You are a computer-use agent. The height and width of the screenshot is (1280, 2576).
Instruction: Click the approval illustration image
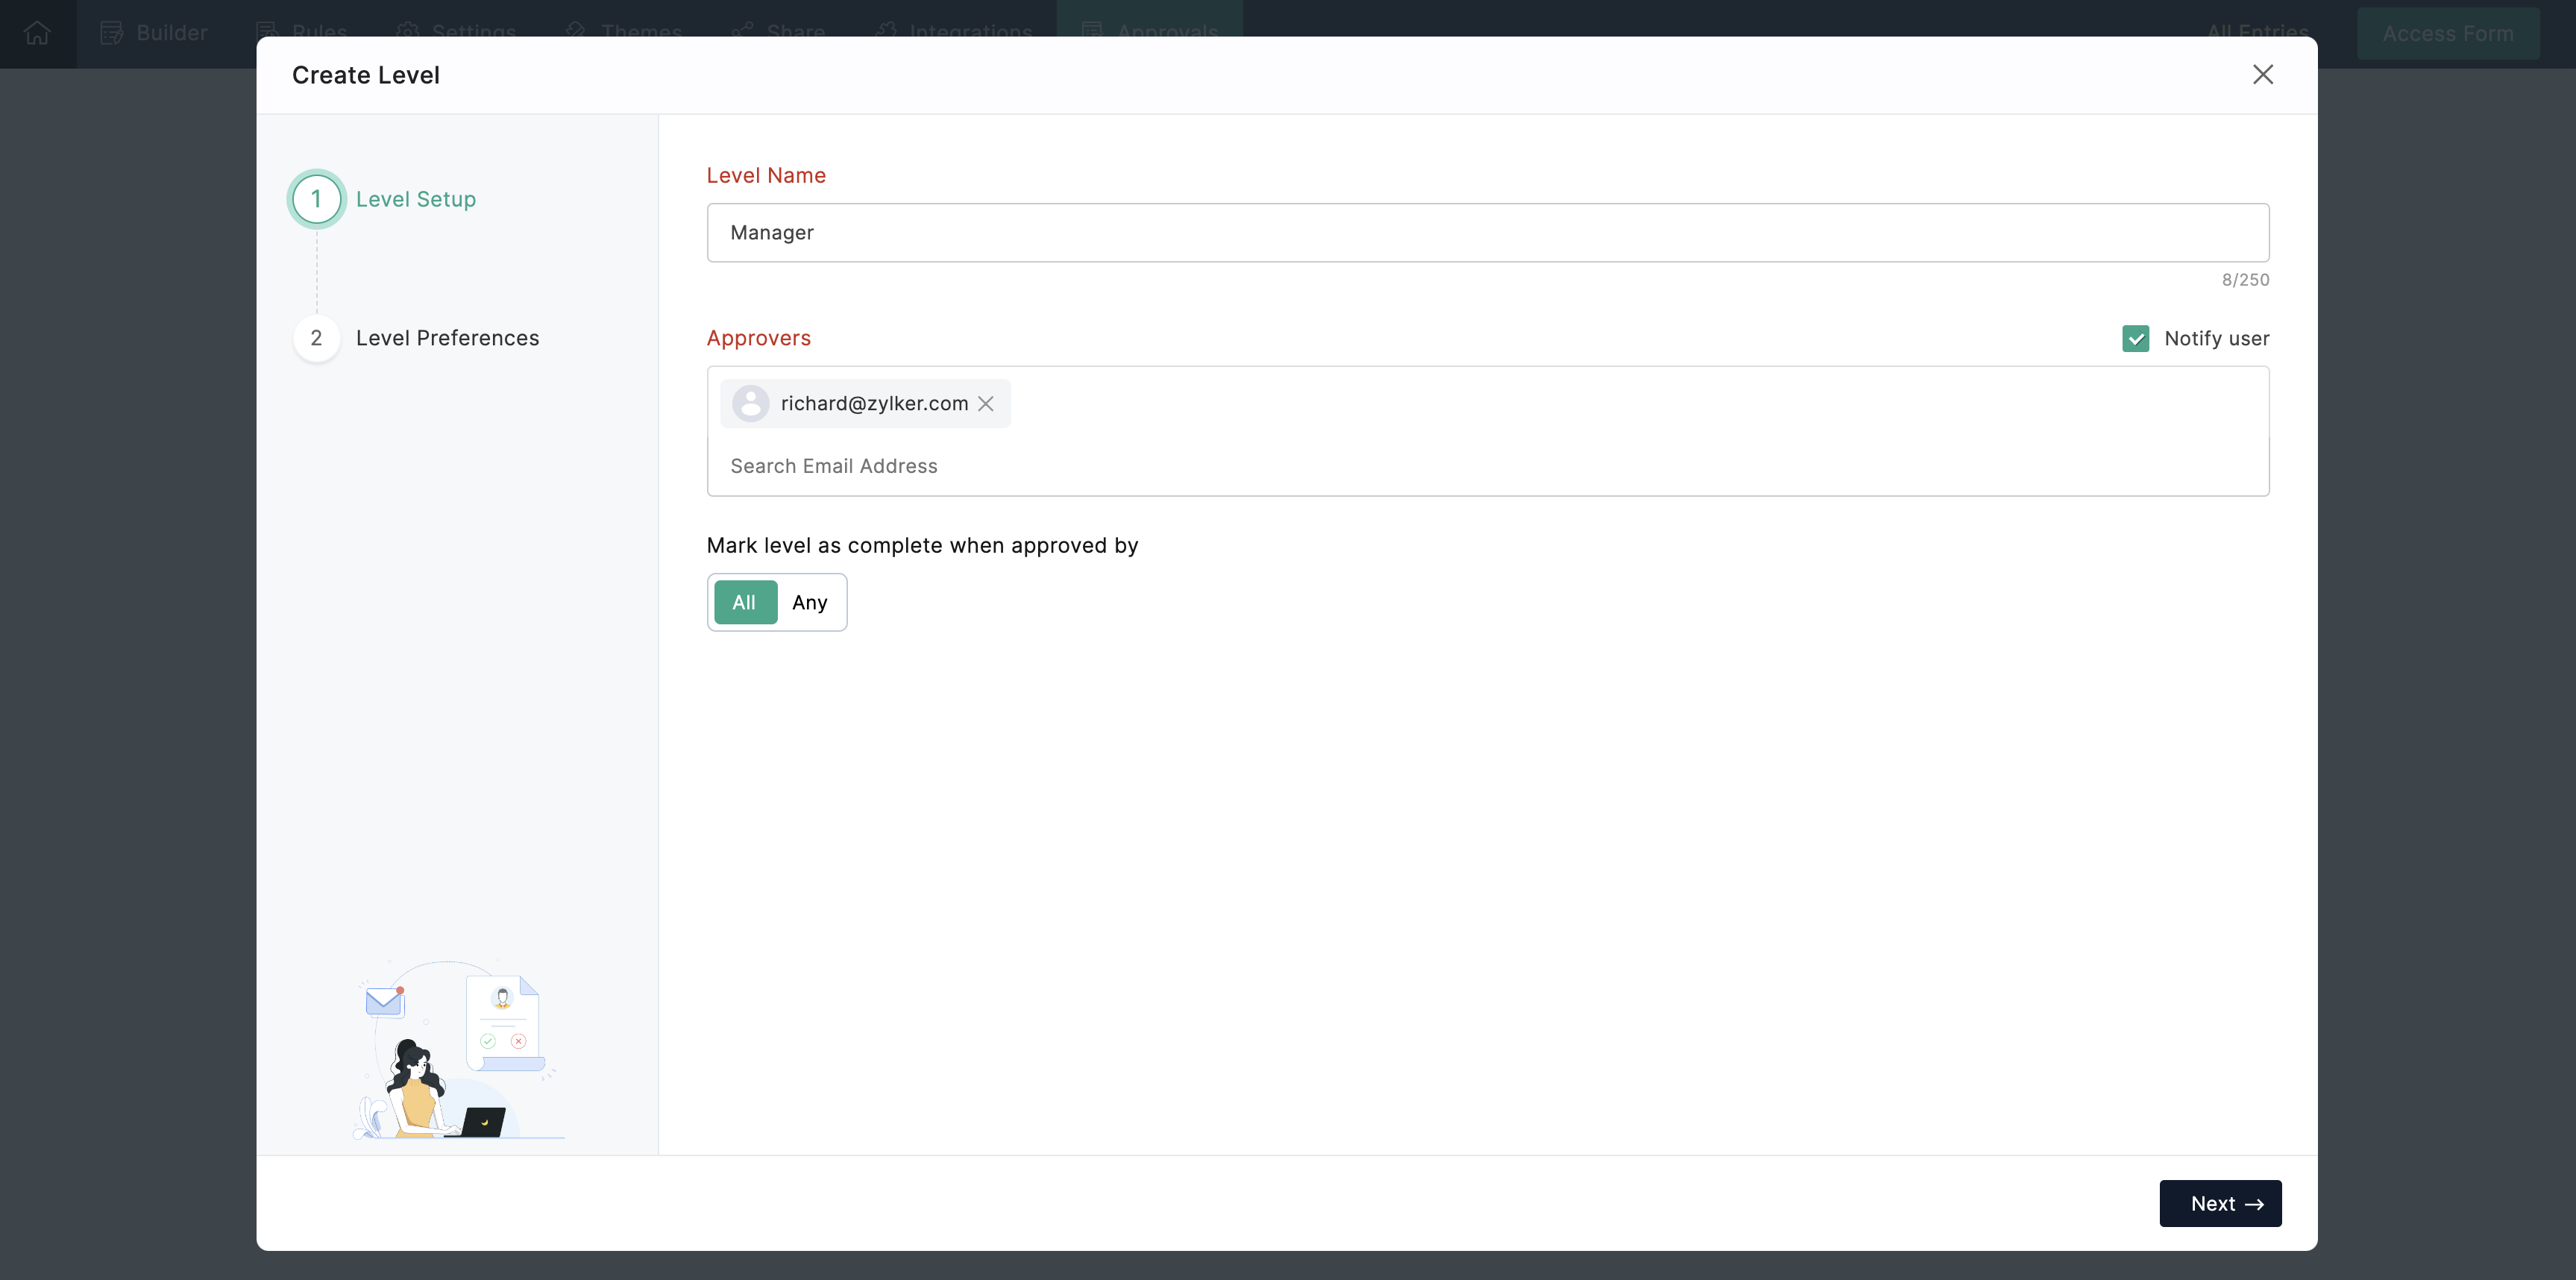(458, 1050)
